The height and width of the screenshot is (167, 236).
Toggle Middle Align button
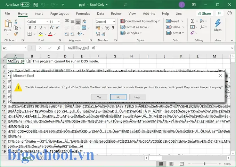tap(73, 22)
